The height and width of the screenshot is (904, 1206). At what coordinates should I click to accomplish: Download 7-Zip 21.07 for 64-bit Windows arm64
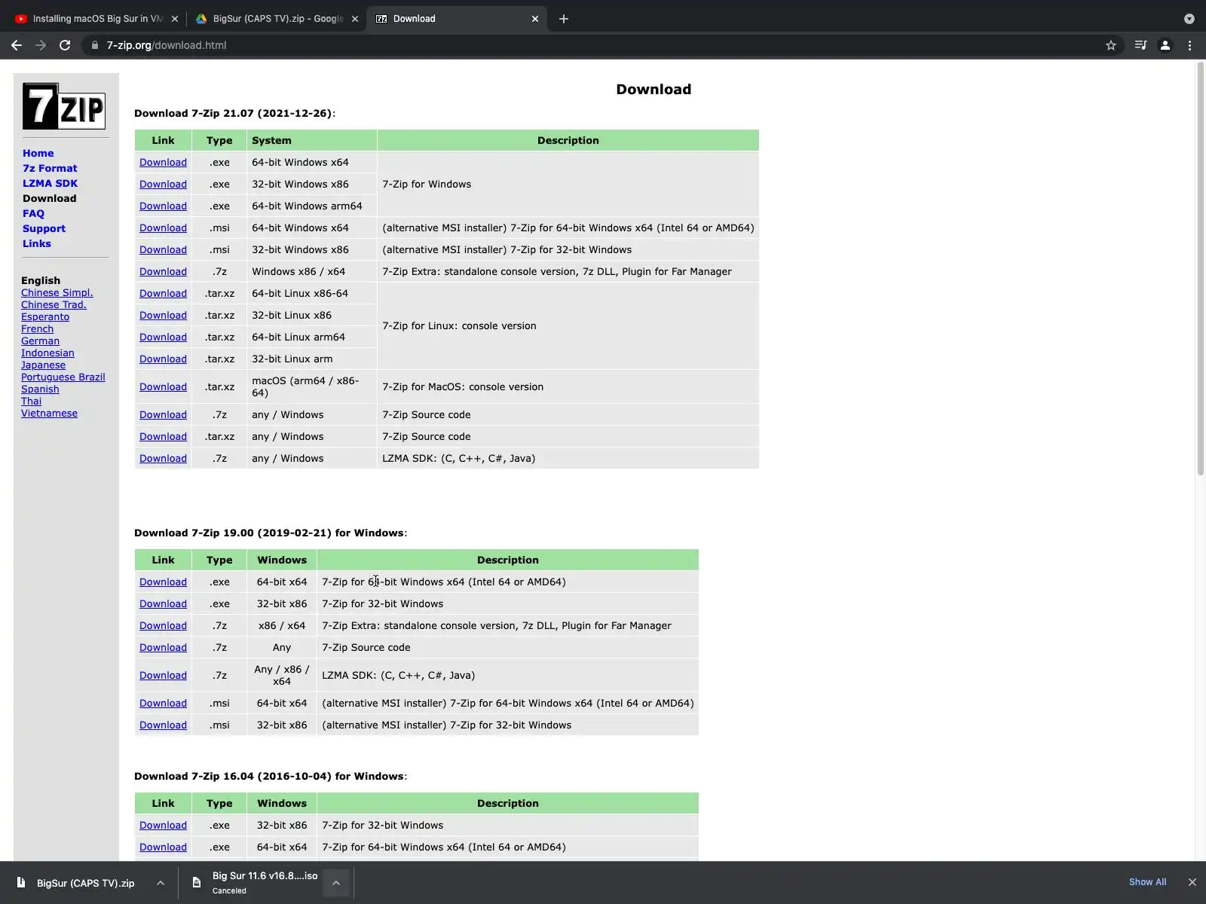tap(163, 206)
